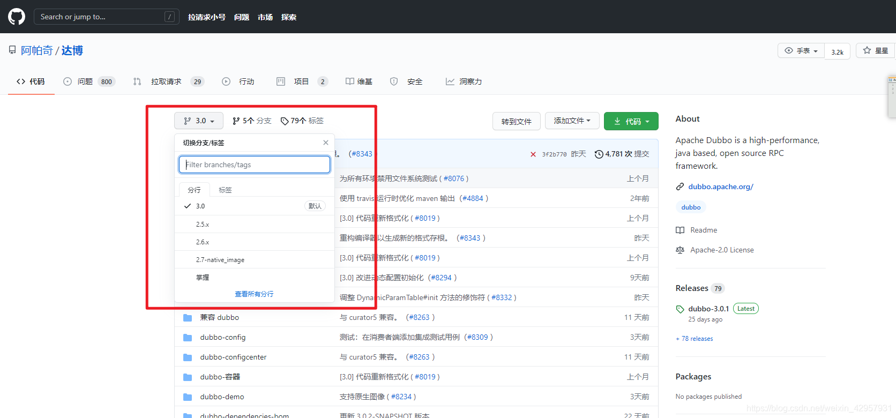Open the green 代码 download dropdown

tap(631, 121)
